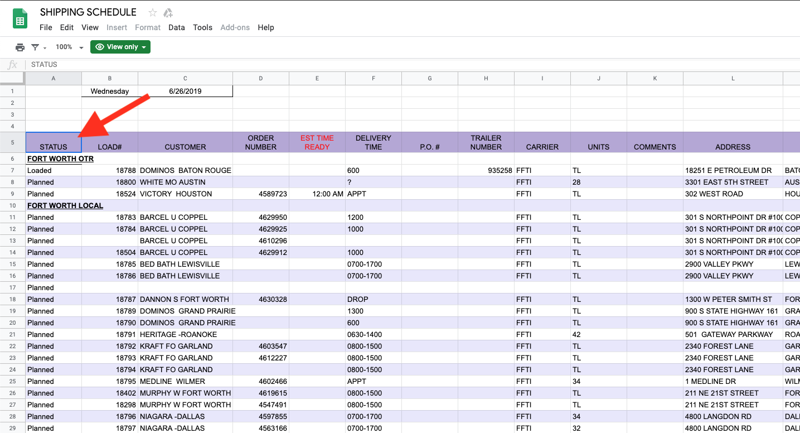Click the WHITE MO AUSTIN cell

tap(185, 182)
